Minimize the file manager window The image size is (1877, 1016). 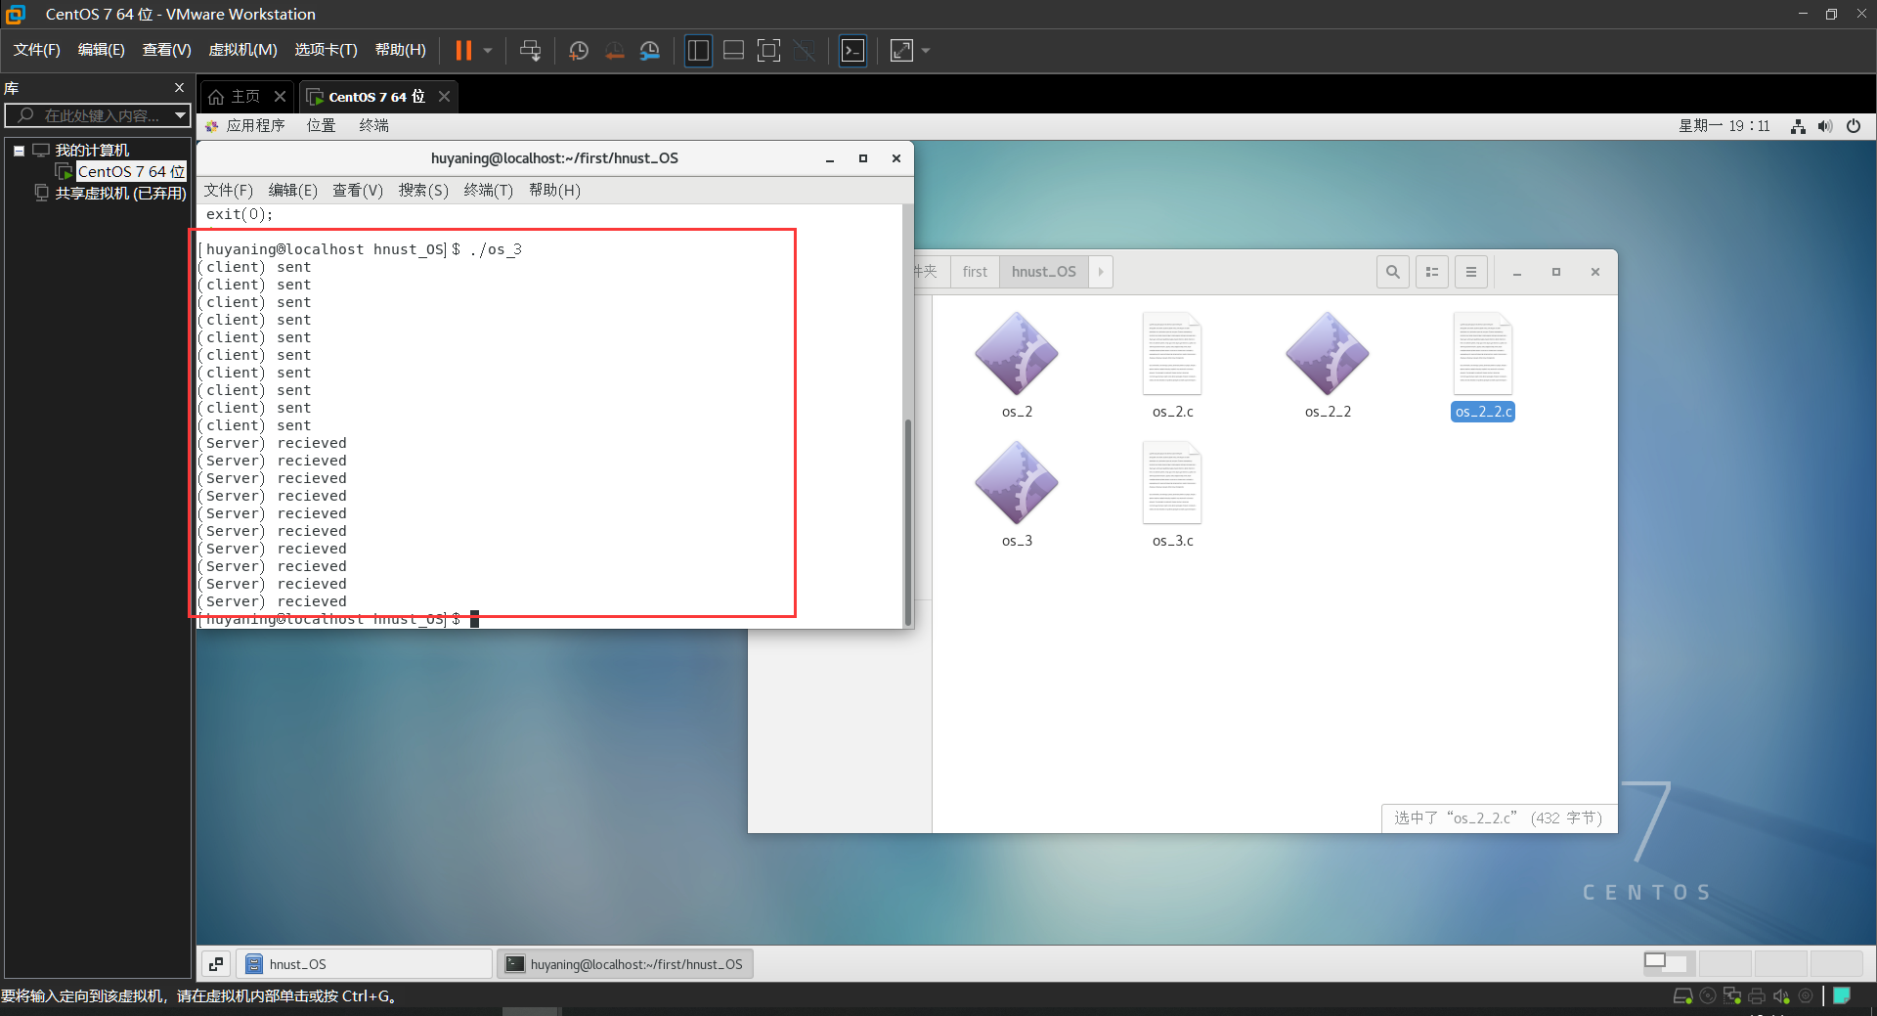pos(1517,273)
